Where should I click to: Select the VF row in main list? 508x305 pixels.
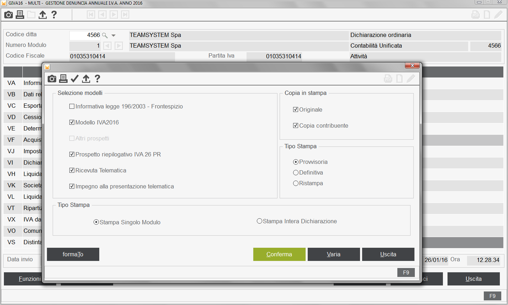[23, 140]
